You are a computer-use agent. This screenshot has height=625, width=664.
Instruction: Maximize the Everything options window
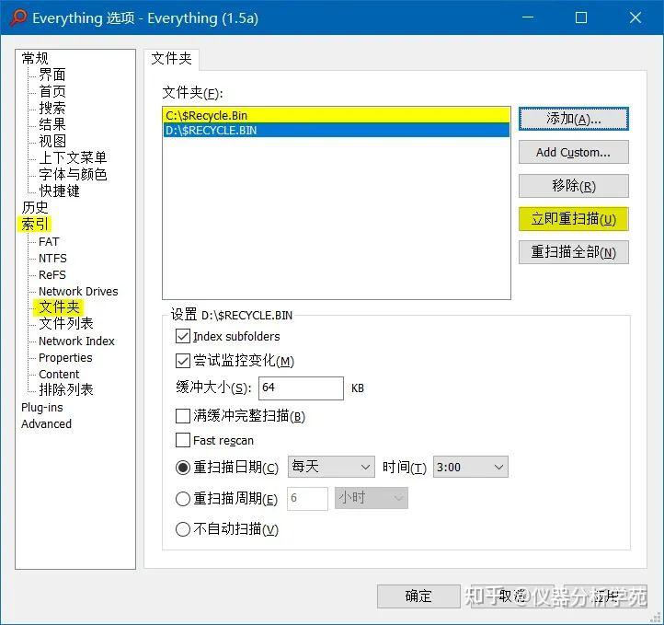tap(581, 17)
